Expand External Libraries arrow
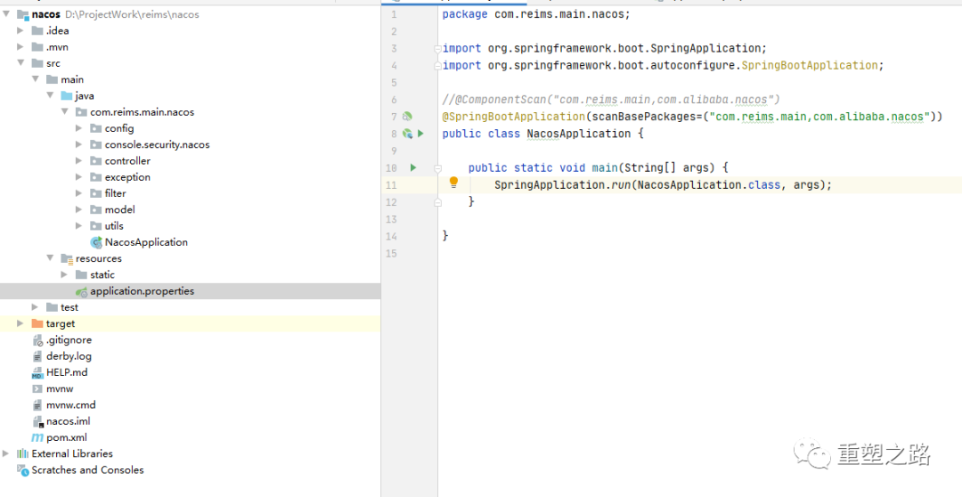The image size is (962, 497). pyautogui.click(x=6, y=453)
